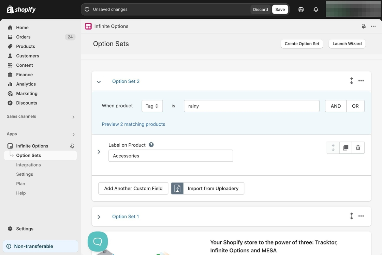Add an OR condition to the rule

(x=355, y=106)
